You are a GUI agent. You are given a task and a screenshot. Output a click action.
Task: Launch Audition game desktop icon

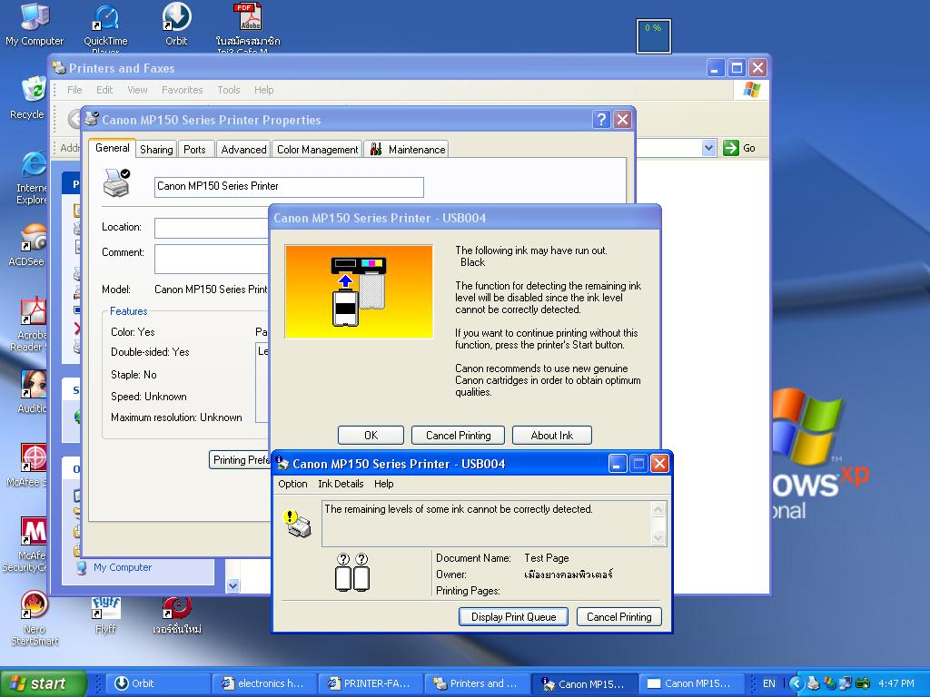click(x=33, y=391)
